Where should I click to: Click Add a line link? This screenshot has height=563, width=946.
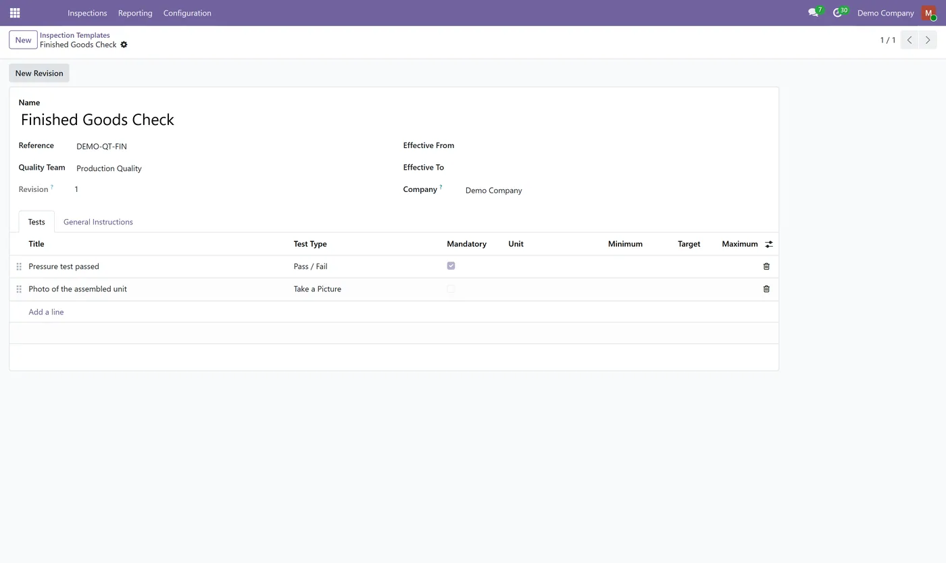click(x=46, y=312)
